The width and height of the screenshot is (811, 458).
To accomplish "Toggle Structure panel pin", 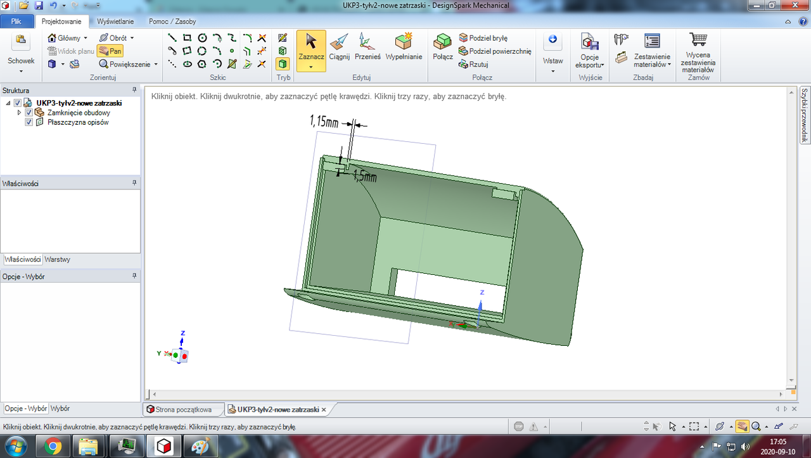I will click(x=134, y=91).
